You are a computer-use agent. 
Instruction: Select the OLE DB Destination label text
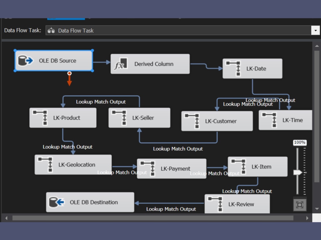pyautogui.click(x=94, y=202)
